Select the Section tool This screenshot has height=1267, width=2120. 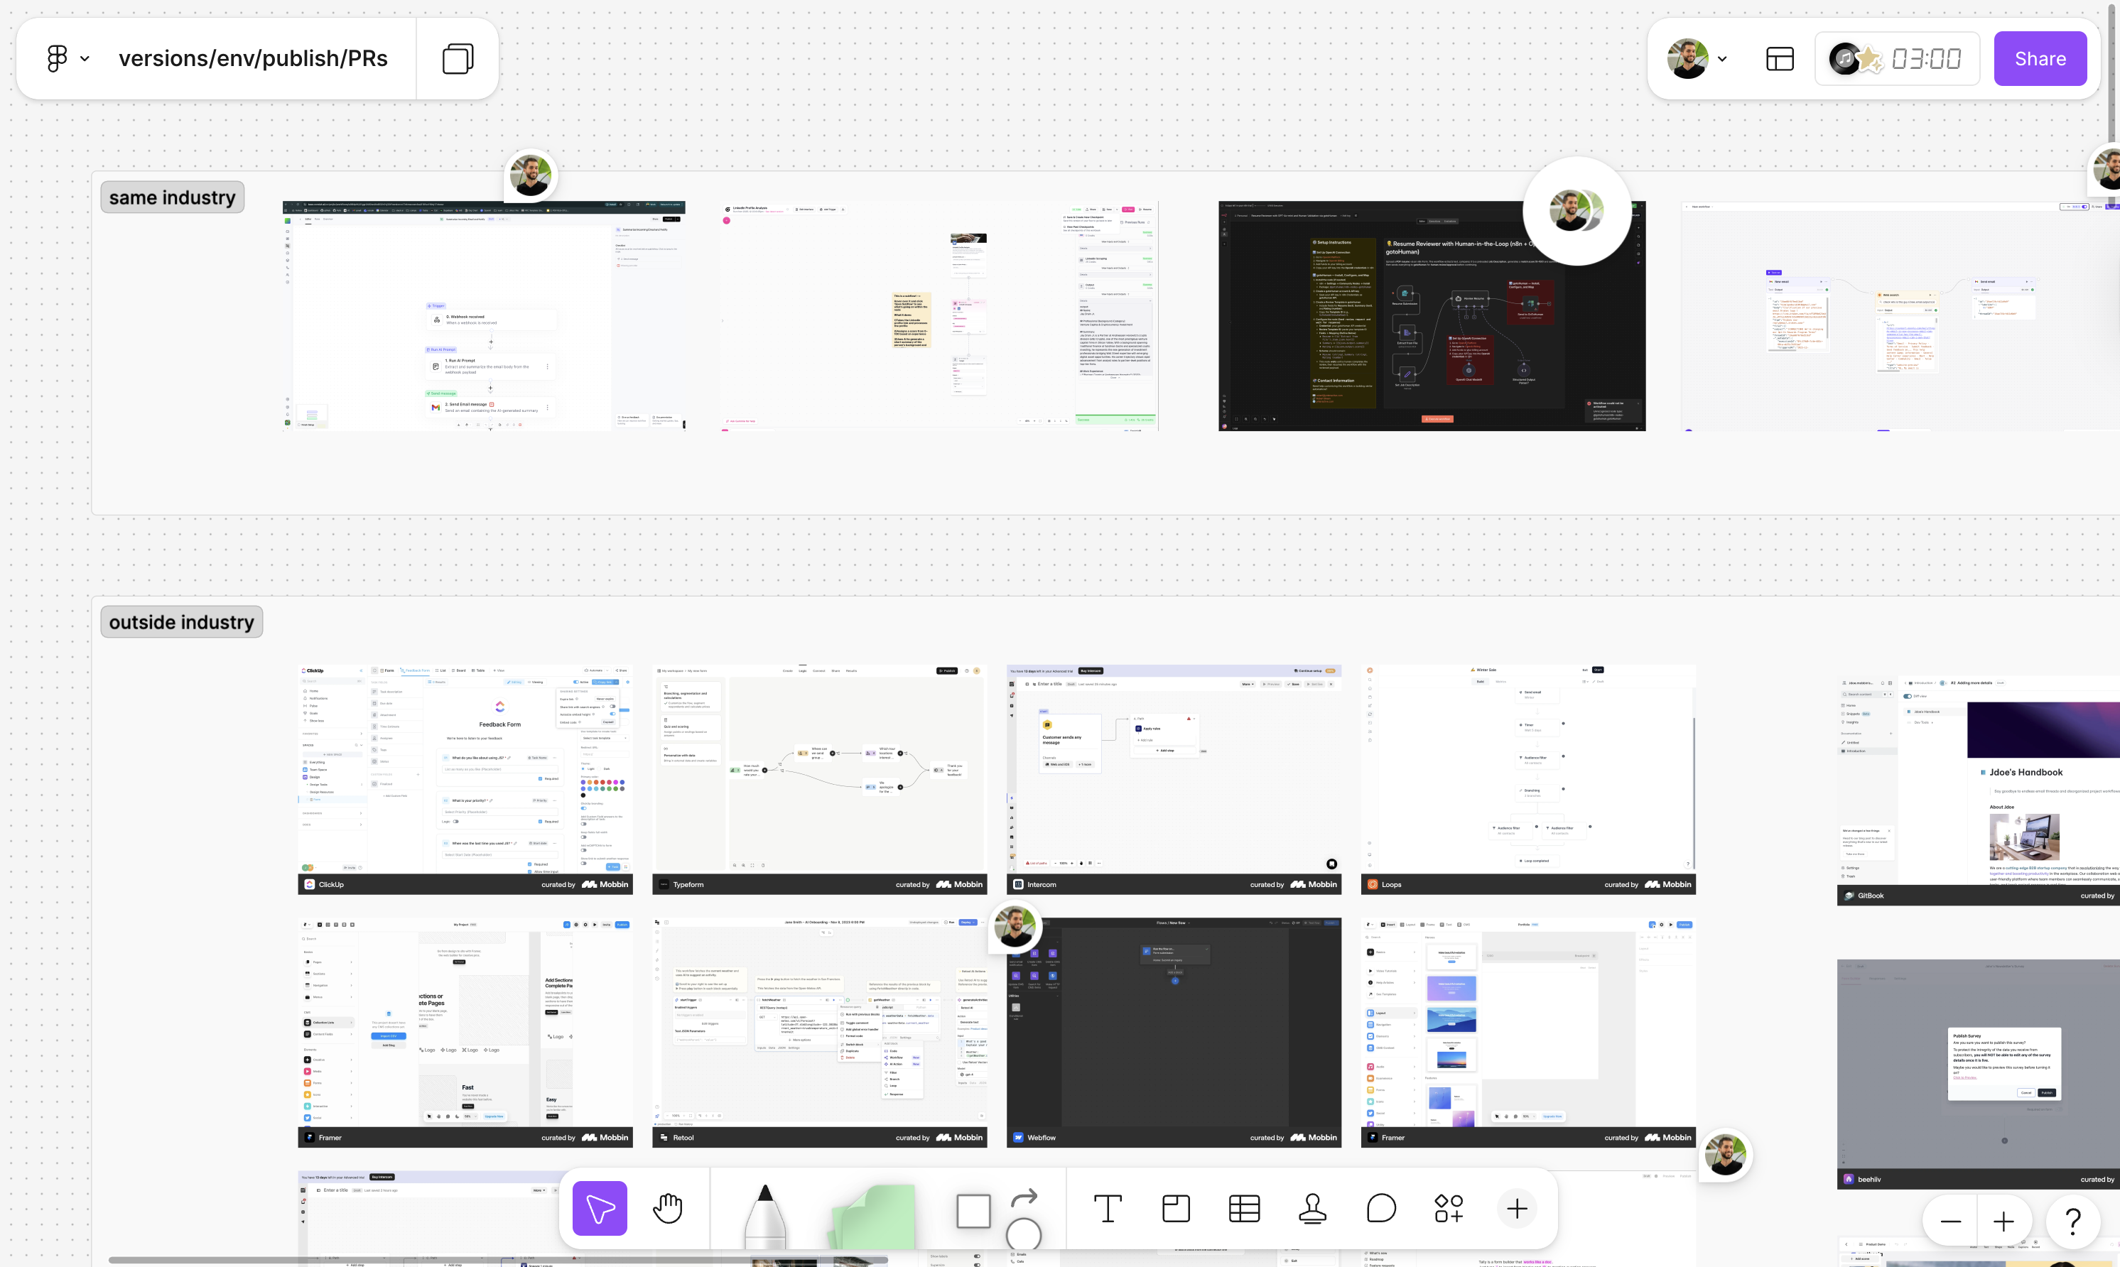pyautogui.click(x=1176, y=1208)
